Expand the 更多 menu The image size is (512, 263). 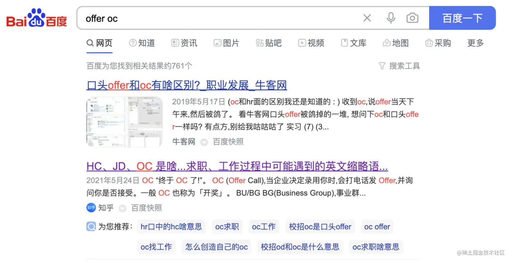coord(476,43)
